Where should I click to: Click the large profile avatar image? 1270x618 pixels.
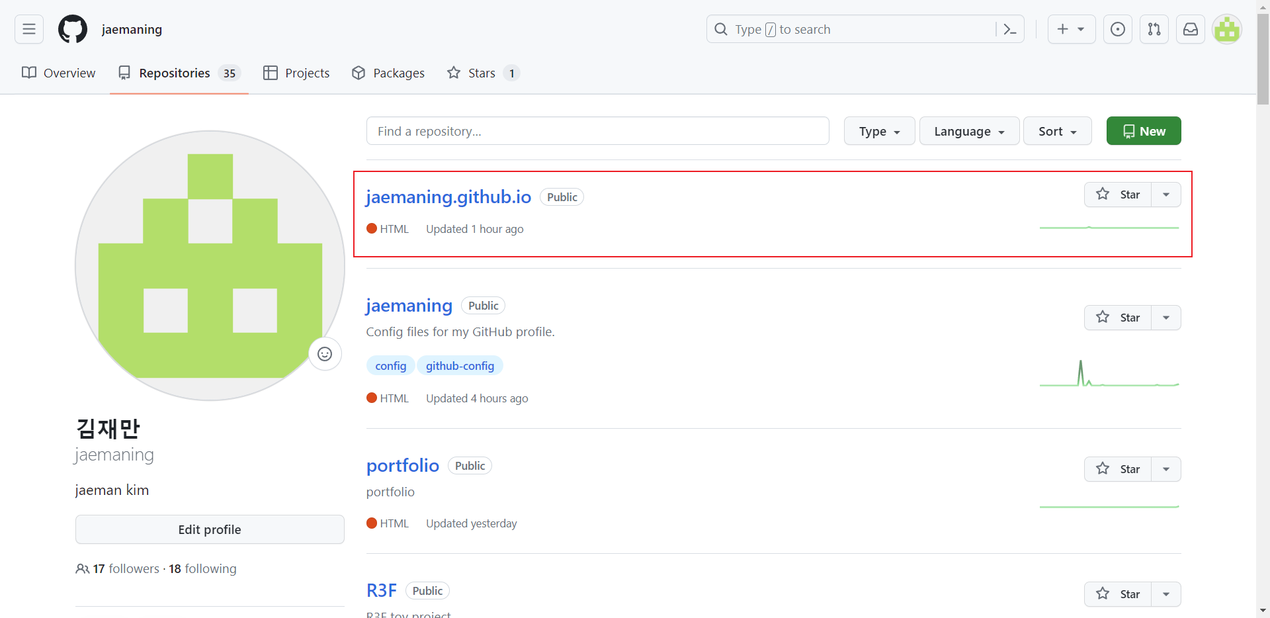tap(210, 265)
